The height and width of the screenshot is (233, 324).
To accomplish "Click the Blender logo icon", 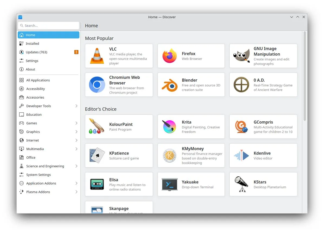I will tap(169, 85).
